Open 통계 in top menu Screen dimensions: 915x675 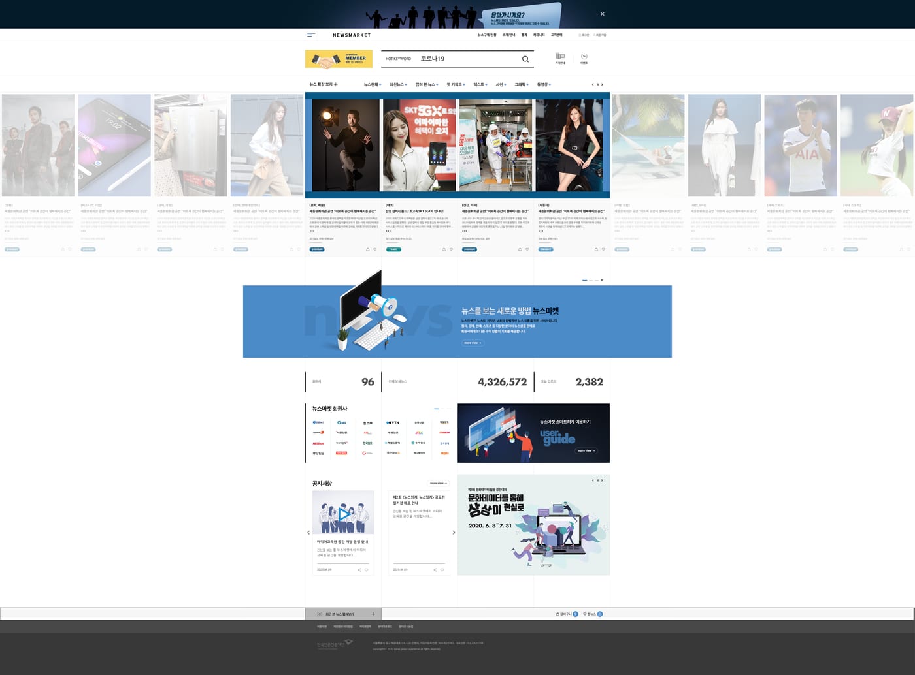click(x=524, y=35)
